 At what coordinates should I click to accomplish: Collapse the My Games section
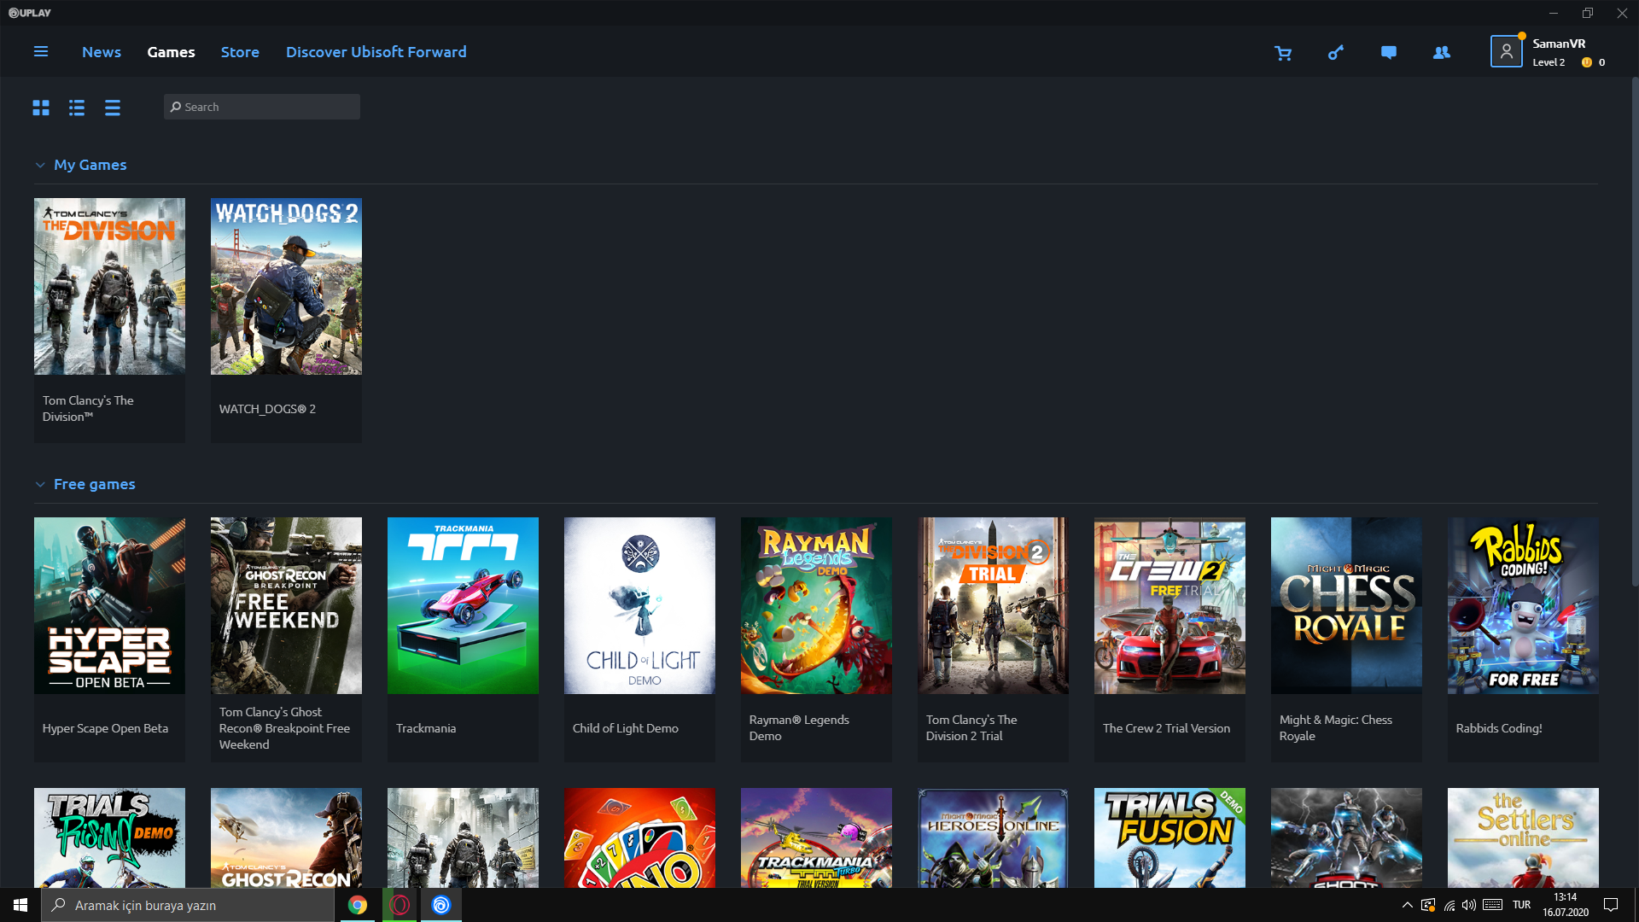pos(40,165)
